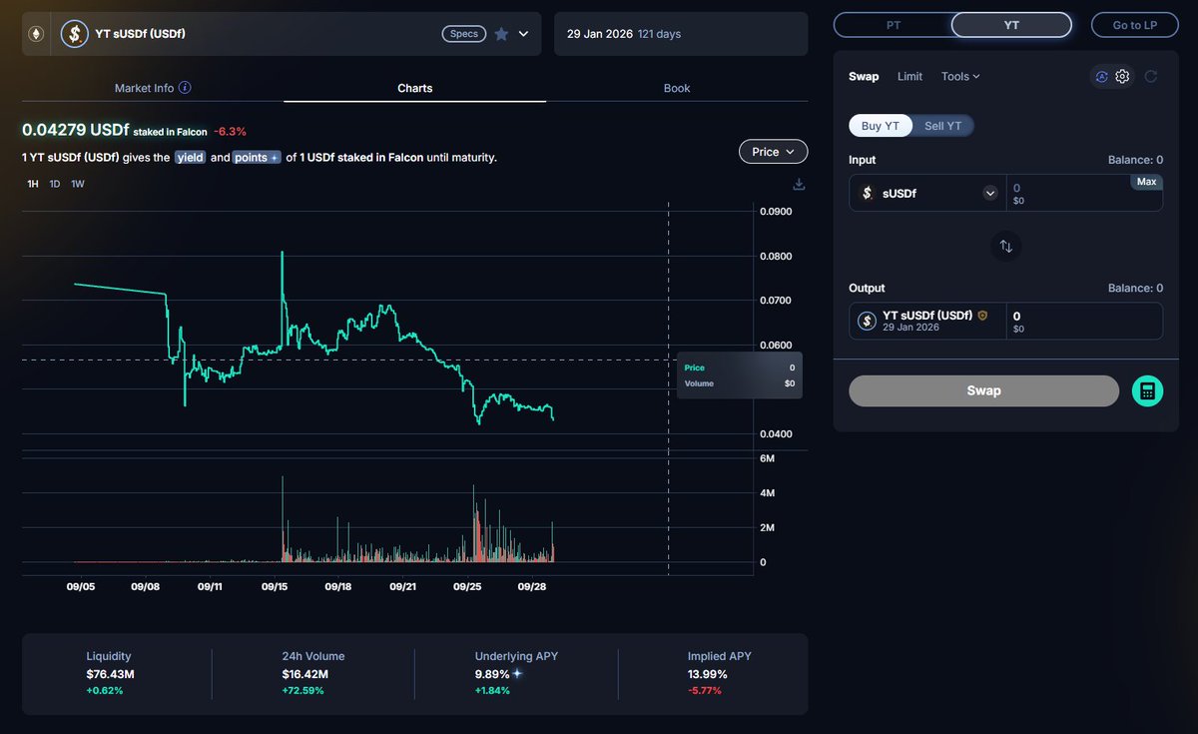
Task: Click the swap direction arrows icon
Action: click(1005, 246)
